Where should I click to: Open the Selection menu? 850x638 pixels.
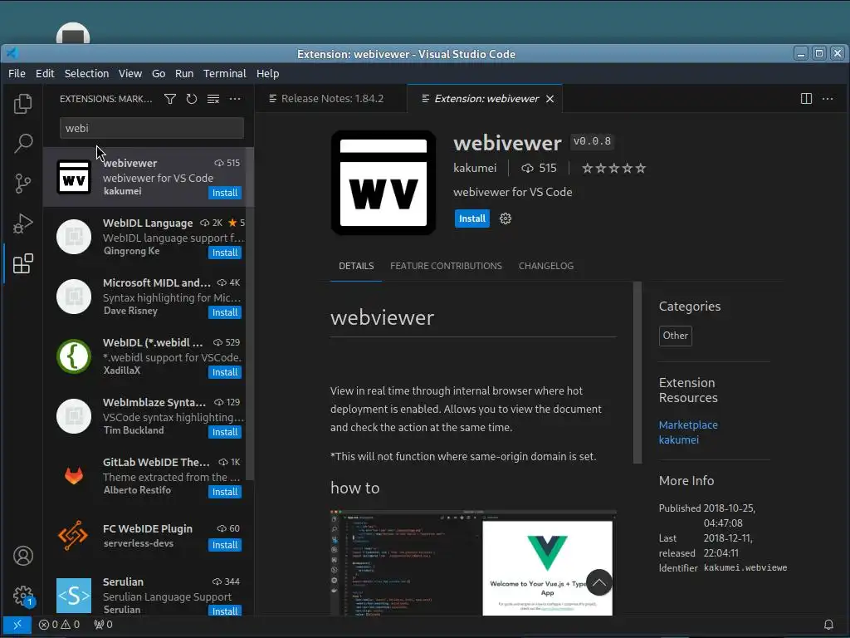coord(86,73)
